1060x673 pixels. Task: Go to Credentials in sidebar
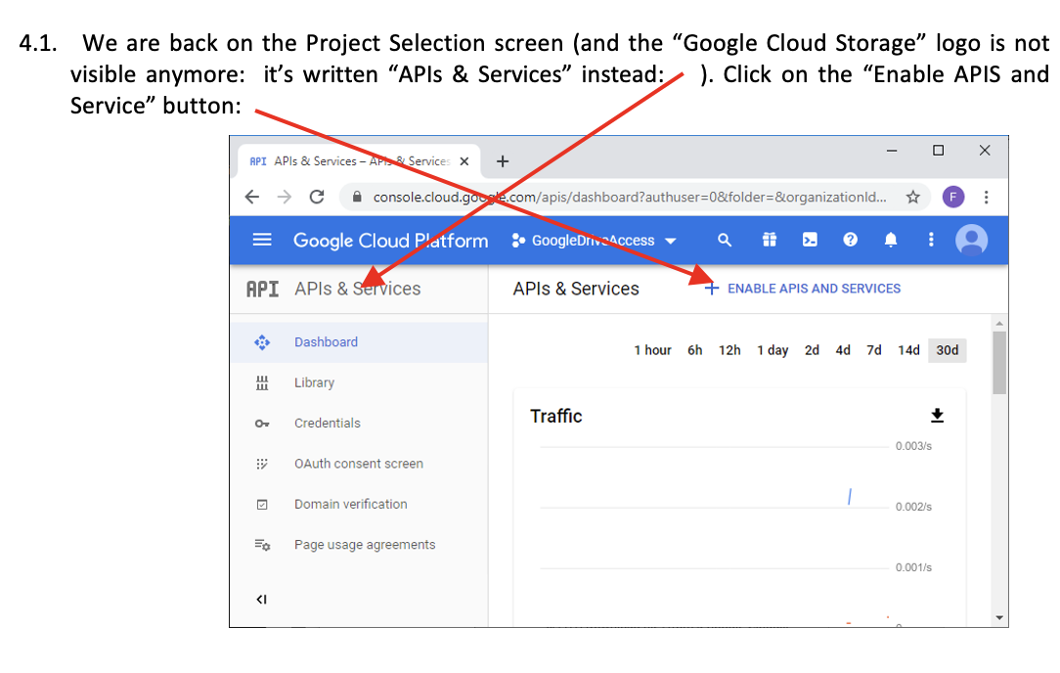tap(327, 423)
